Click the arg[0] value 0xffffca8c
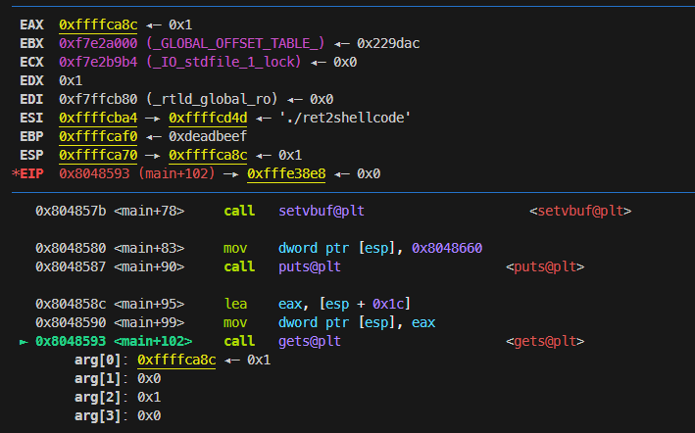 [x=176, y=360]
